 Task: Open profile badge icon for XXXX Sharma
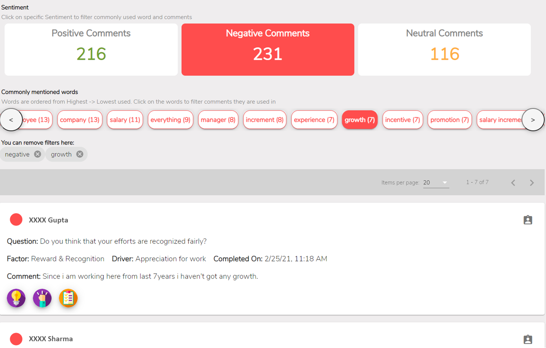click(x=528, y=339)
